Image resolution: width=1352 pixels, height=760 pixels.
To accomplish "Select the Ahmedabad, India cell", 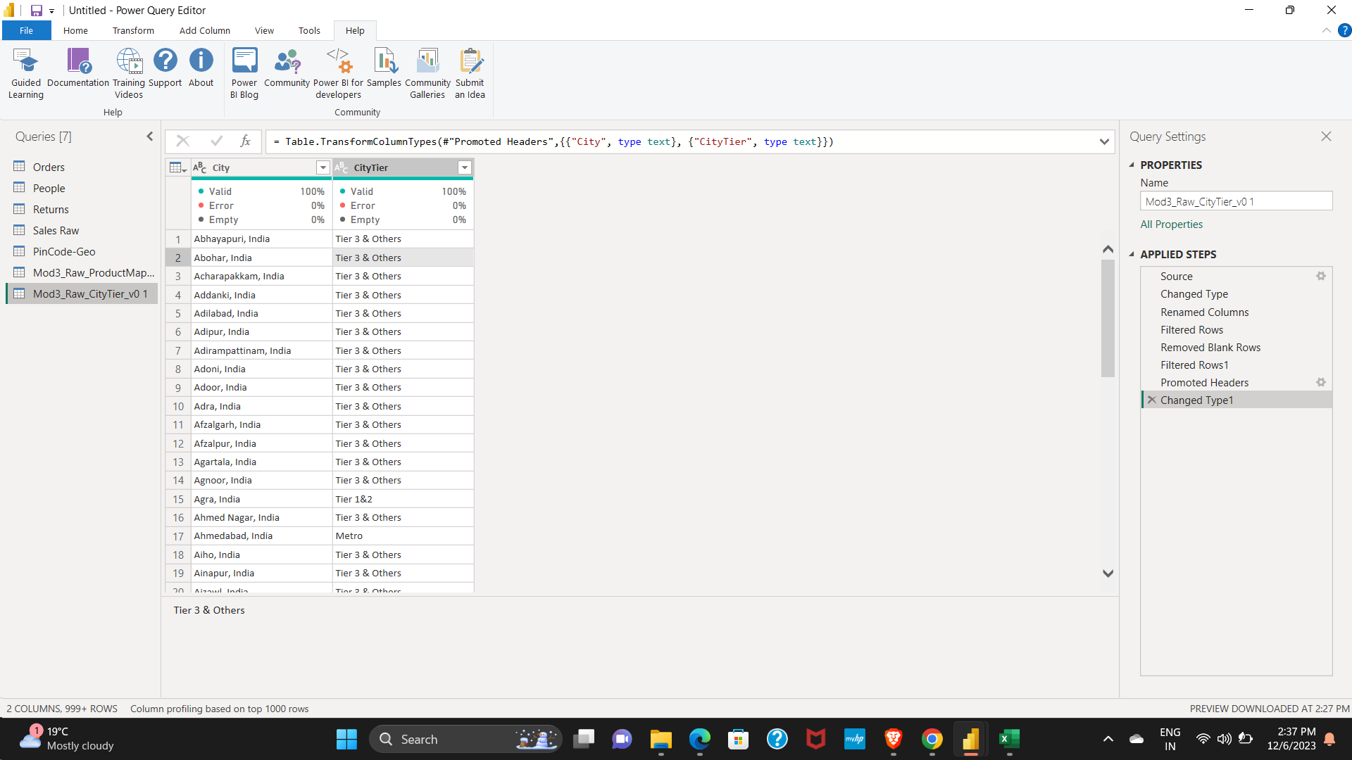I will 261,536.
